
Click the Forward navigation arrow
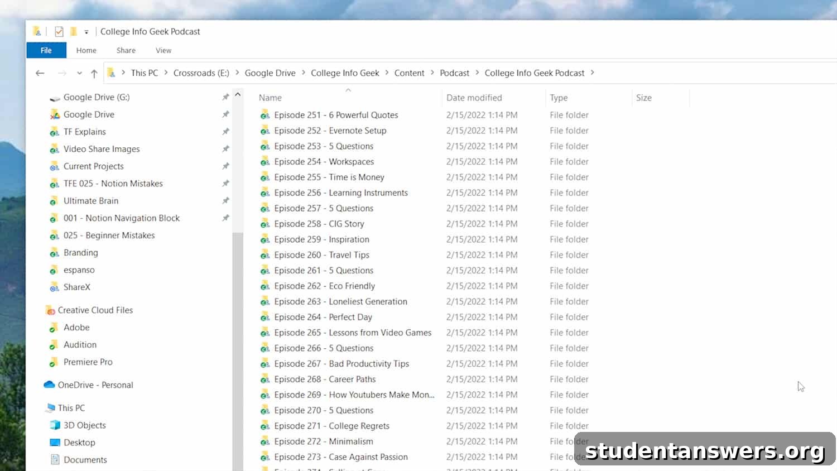pos(62,73)
